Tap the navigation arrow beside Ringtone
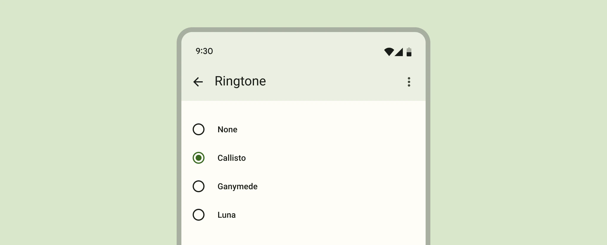Image resolution: width=607 pixels, height=245 pixels. pos(198,82)
